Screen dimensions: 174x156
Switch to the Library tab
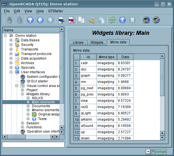(x=78, y=42)
